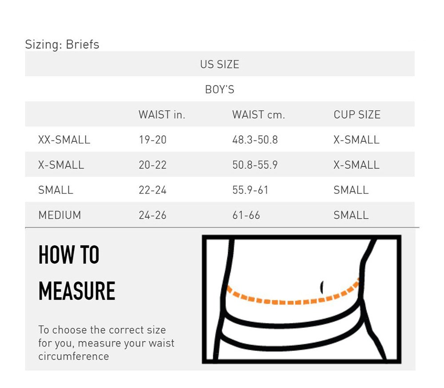Click the BOY'S subheader
444x388 pixels.
219,89
